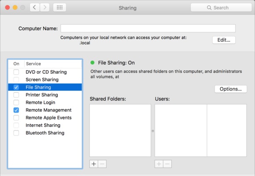Select the Bluetooth Sharing service row

[45, 133]
